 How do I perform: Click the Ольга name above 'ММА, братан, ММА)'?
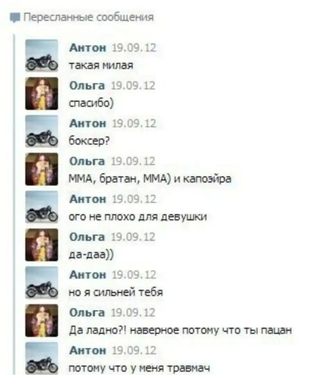point(87,161)
